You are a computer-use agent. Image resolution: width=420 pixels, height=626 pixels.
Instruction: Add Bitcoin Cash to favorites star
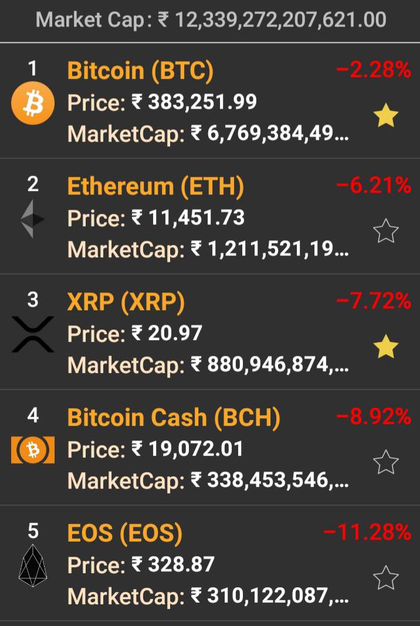[385, 463]
